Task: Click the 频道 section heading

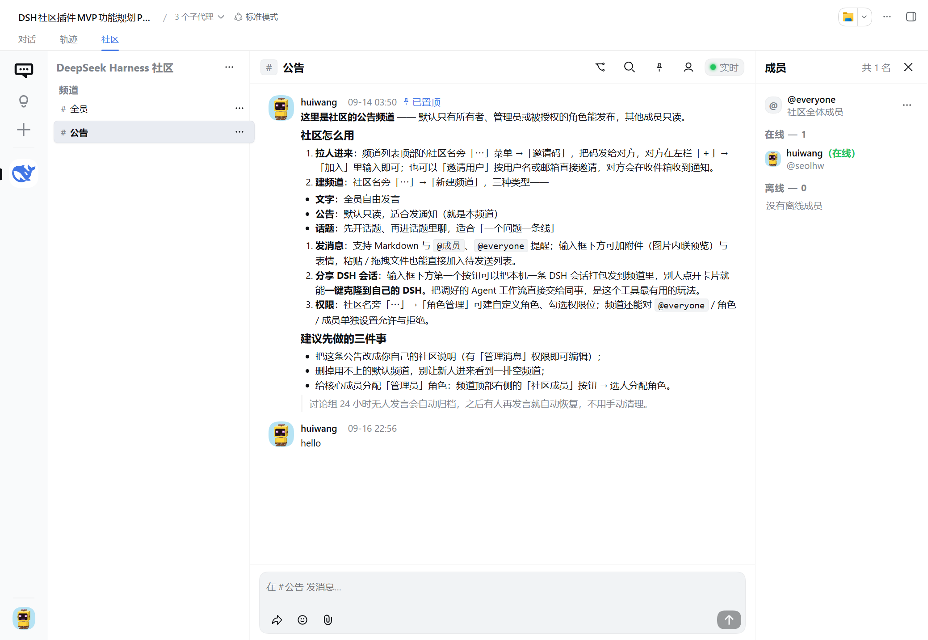Action: tap(68, 90)
